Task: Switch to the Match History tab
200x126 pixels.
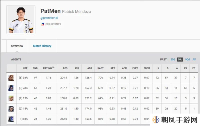Action: point(42,46)
